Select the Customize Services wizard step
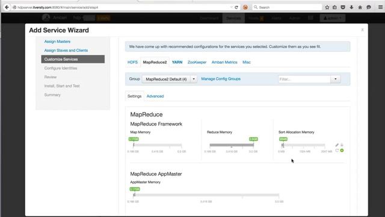 [x=73, y=59]
